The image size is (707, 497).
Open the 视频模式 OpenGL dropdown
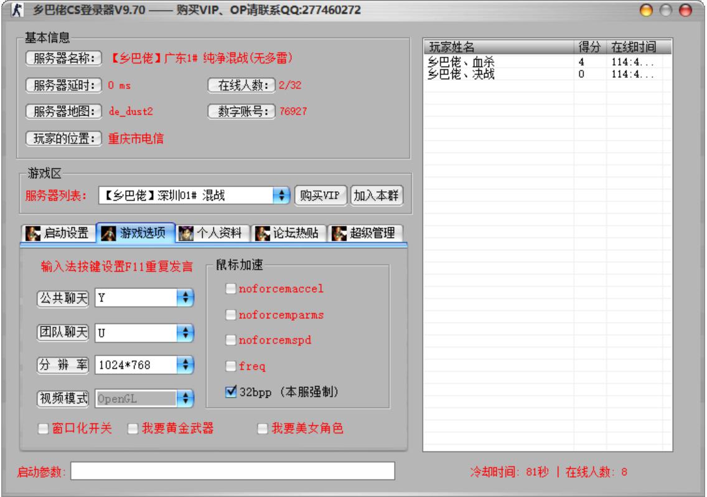(185, 399)
